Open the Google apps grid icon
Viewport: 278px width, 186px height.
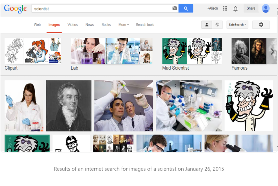[x=225, y=8]
